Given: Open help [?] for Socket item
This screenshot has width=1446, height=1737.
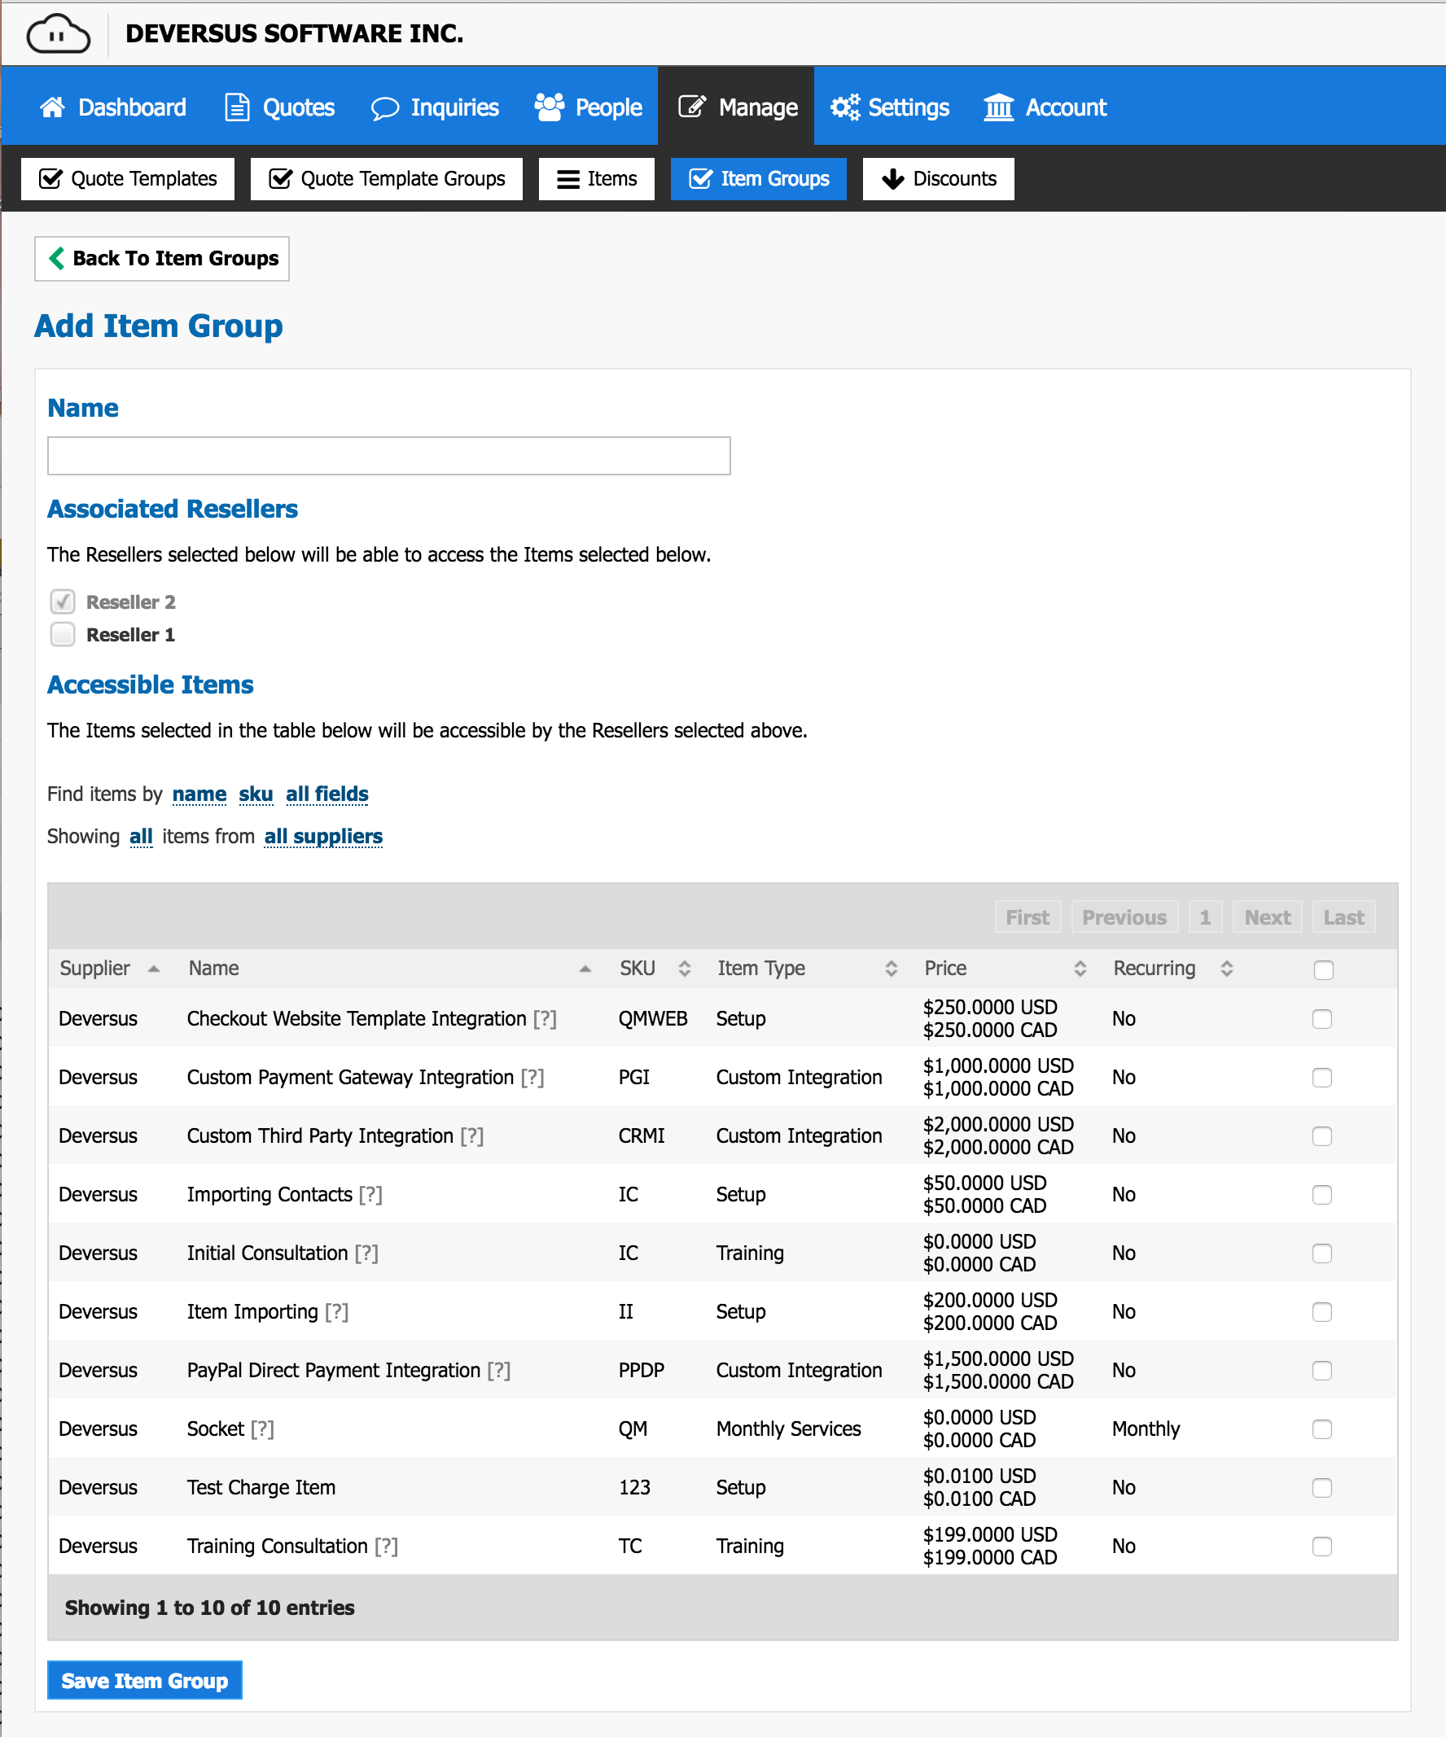Looking at the screenshot, I should pyautogui.click(x=262, y=1429).
